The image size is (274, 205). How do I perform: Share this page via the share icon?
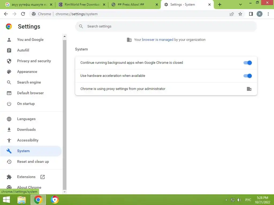(x=232, y=14)
